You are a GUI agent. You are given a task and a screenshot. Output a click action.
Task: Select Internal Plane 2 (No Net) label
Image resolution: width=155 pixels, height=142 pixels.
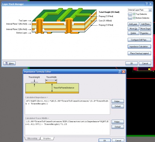click(x=17, y=29)
